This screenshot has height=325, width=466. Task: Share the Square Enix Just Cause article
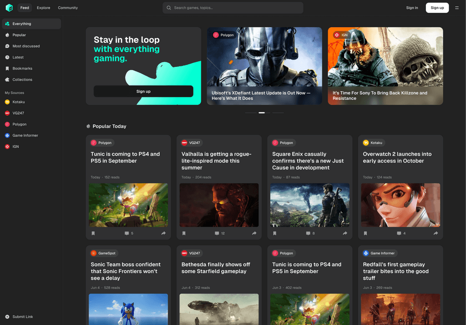[x=345, y=234]
